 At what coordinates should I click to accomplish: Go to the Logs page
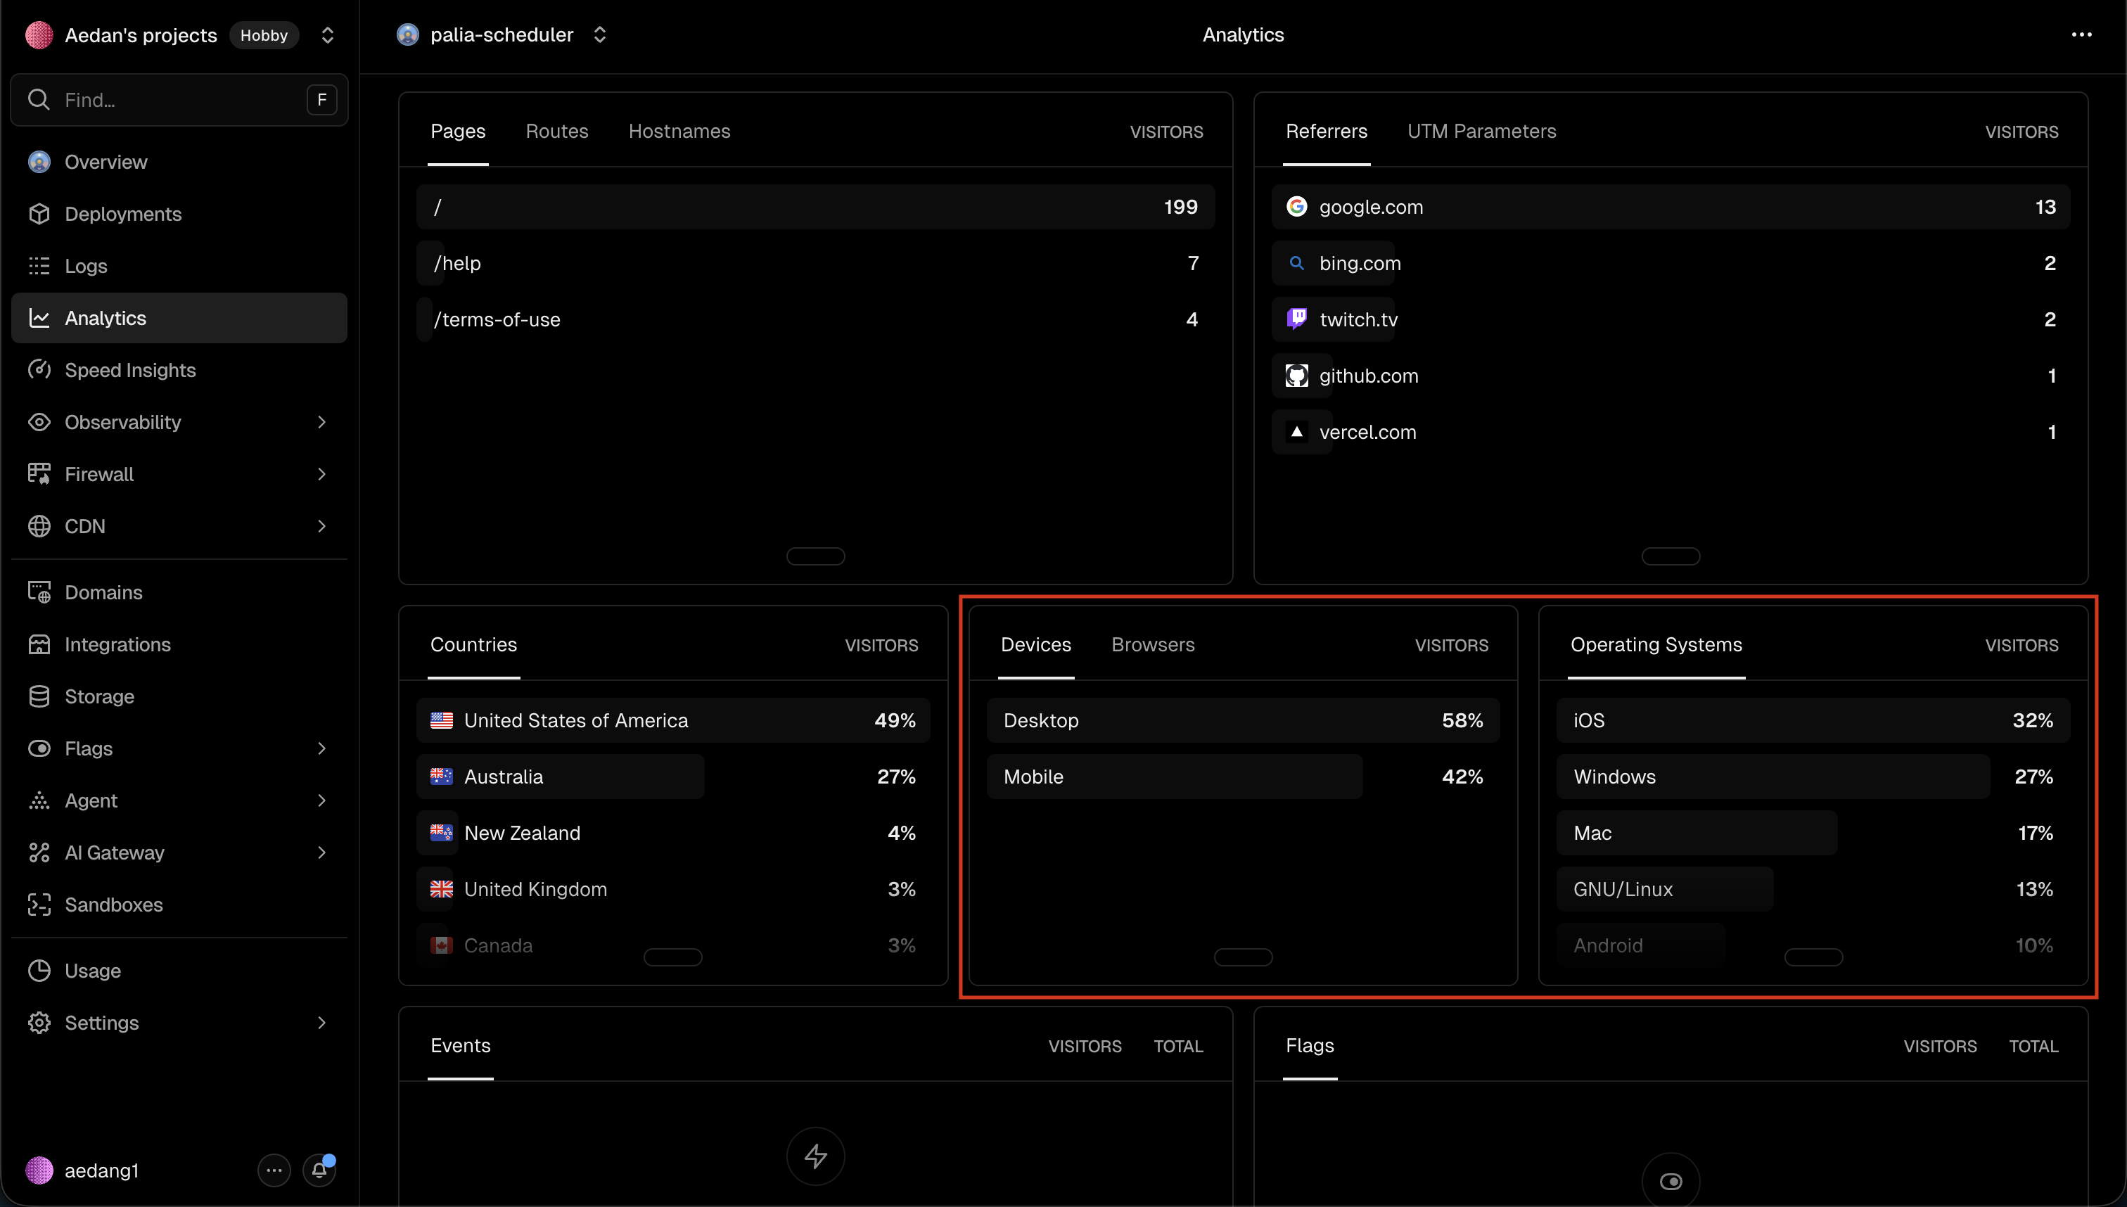pyautogui.click(x=87, y=265)
